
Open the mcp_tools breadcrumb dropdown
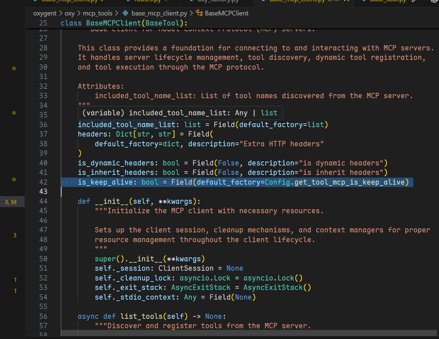97,13
